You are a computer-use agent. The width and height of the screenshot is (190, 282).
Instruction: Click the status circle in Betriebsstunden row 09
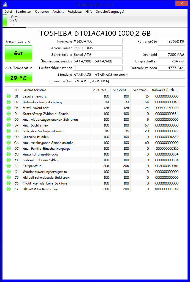pyautogui.click(x=9, y=137)
